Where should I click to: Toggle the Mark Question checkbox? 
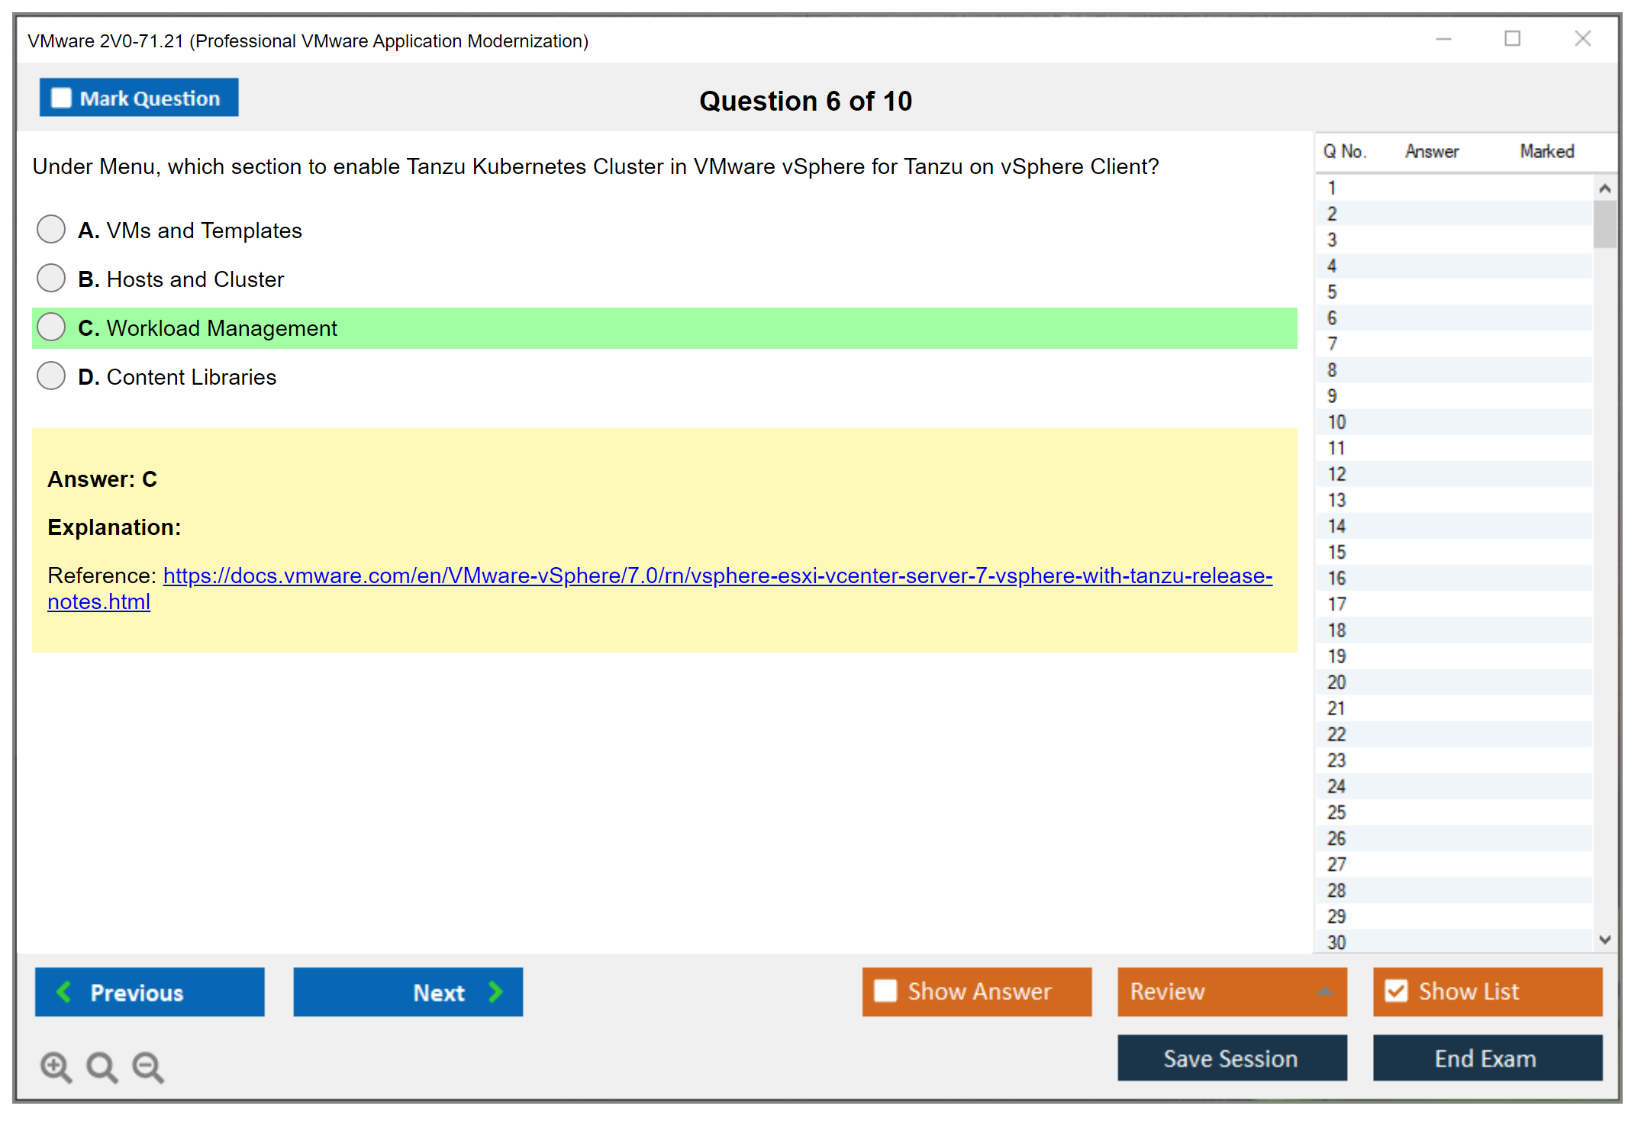[x=61, y=98]
